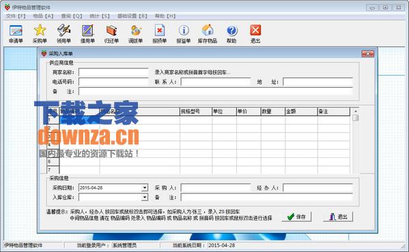Expand the 入库仓库 dropdown arrow
The image size is (409, 252).
(145, 198)
